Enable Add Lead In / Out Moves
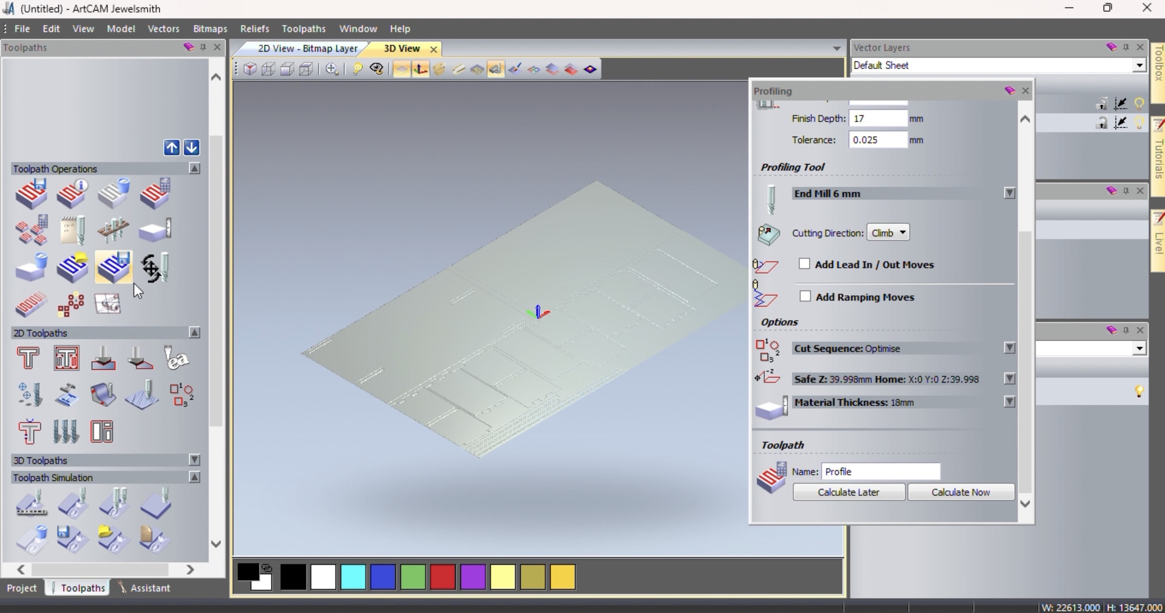This screenshot has width=1165, height=613. click(804, 264)
